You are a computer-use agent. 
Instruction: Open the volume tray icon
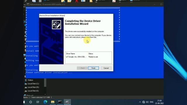(147, 102)
